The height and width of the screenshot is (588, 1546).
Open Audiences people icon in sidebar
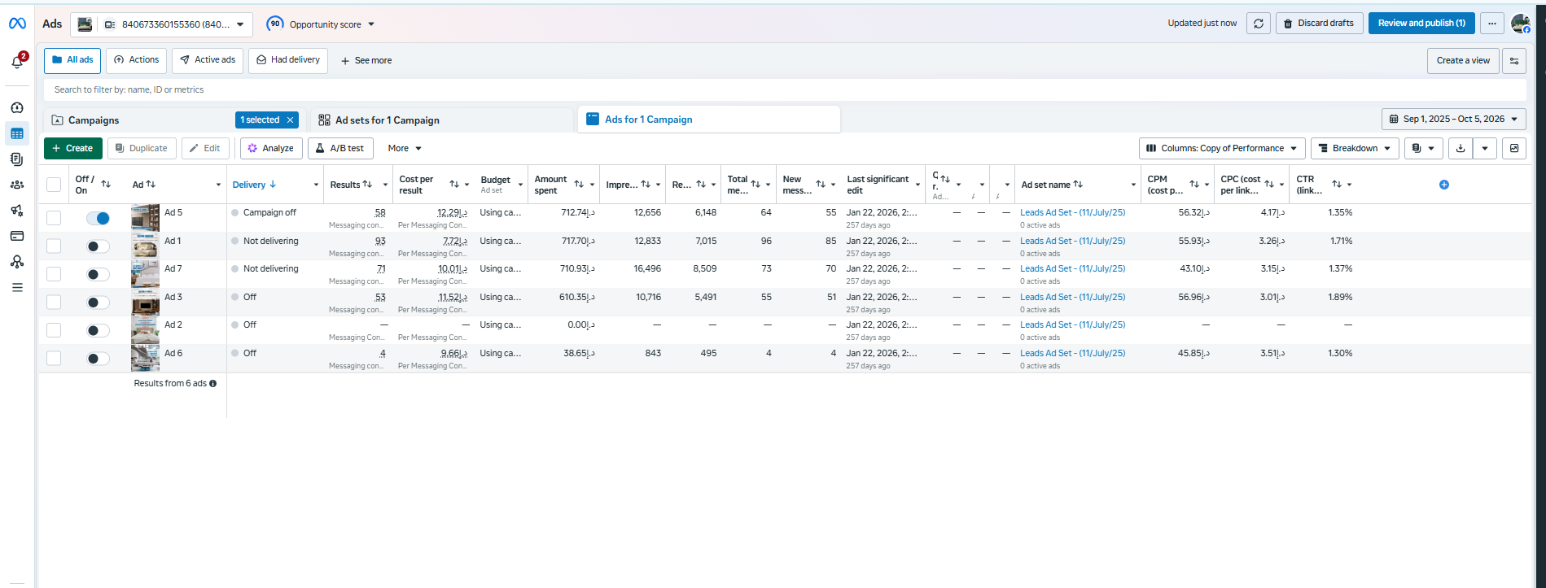pos(17,185)
